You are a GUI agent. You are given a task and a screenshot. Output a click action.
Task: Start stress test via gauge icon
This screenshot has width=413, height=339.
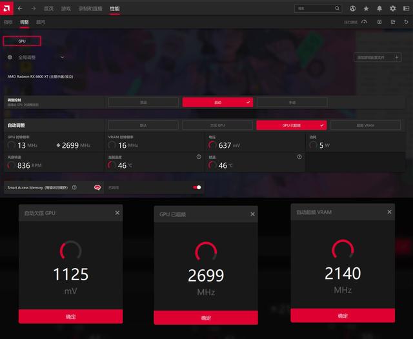coord(364,22)
